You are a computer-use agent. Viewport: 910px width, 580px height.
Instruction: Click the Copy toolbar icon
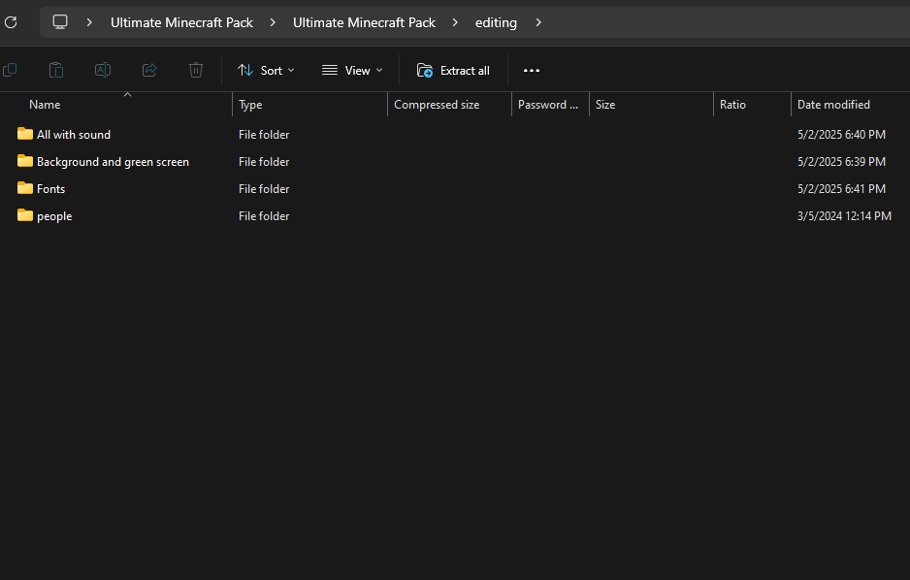click(10, 70)
